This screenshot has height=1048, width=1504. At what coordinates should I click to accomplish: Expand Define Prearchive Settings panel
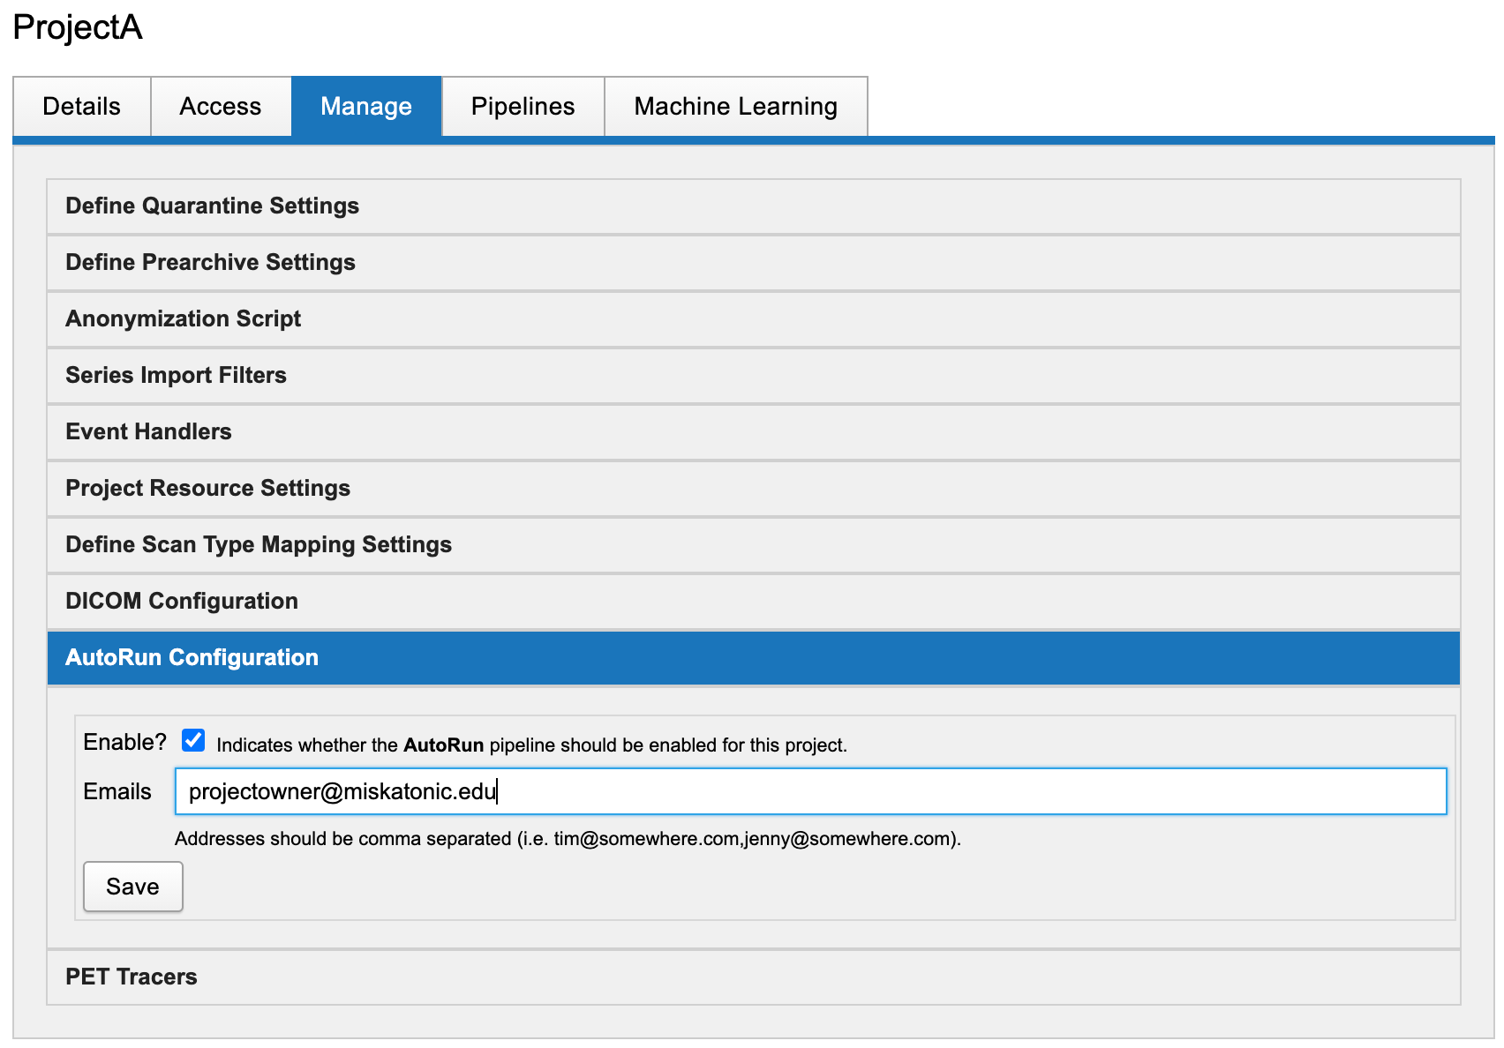(210, 263)
